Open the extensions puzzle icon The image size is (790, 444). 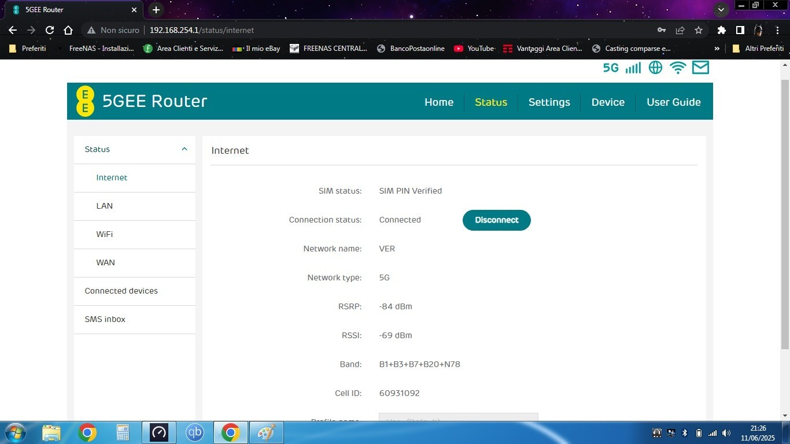(721, 30)
